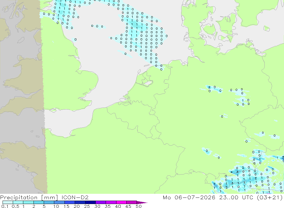Viewport: 284px width, 208px height.
Task: Click the 'Precipitation [mm]' title text
Action: [29, 198]
